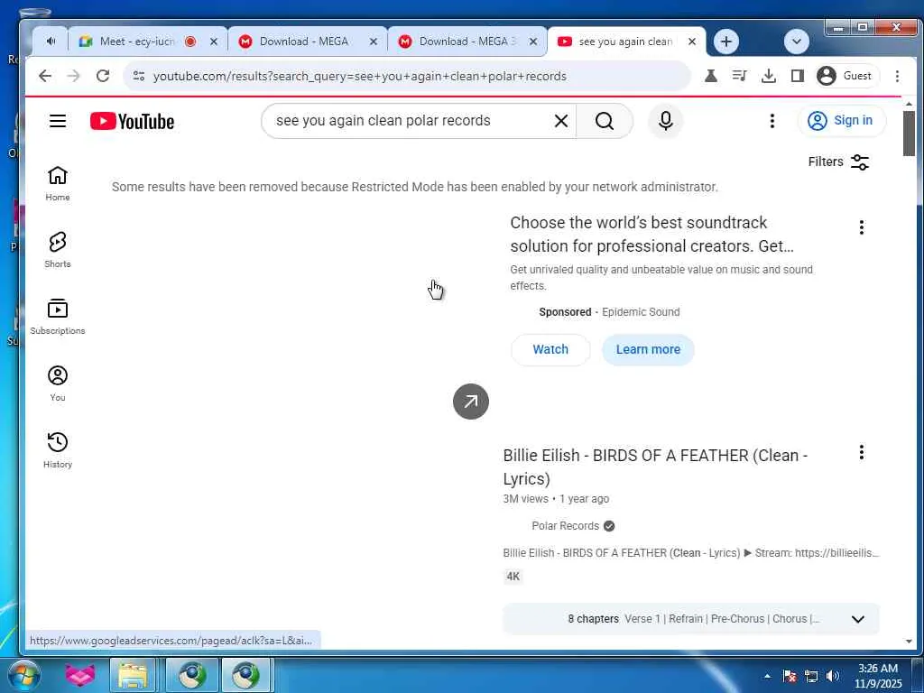The image size is (924, 693).
Task: Run search with the magnifier button
Action: [x=605, y=121]
